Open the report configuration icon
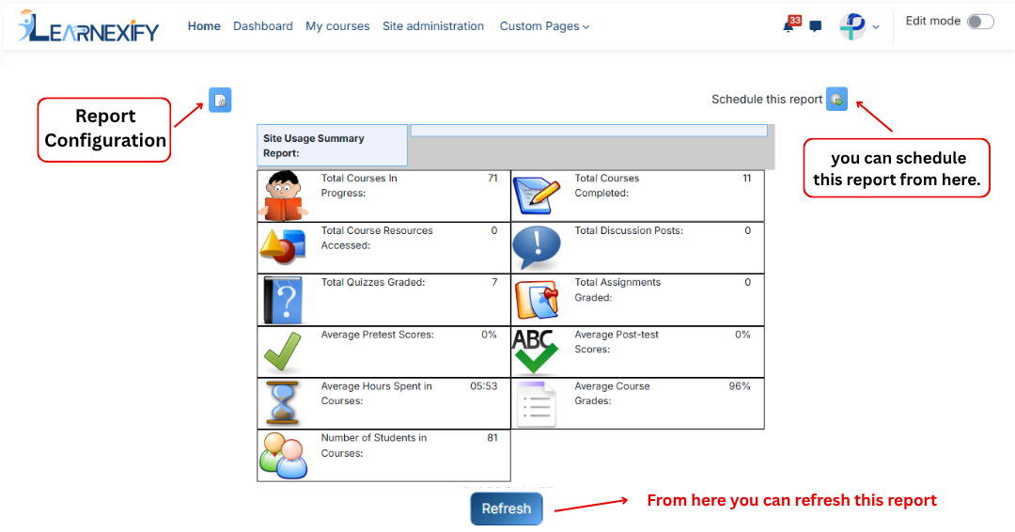1015x532 pixels. (220, 101)
